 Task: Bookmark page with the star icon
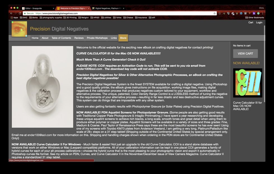coord(214,13)
